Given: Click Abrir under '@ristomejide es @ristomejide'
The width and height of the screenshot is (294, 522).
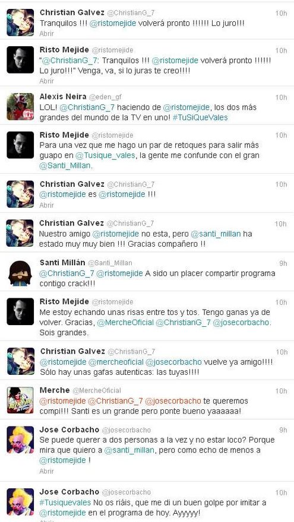Looking at the screenshot, I should (x=46, y=205).
